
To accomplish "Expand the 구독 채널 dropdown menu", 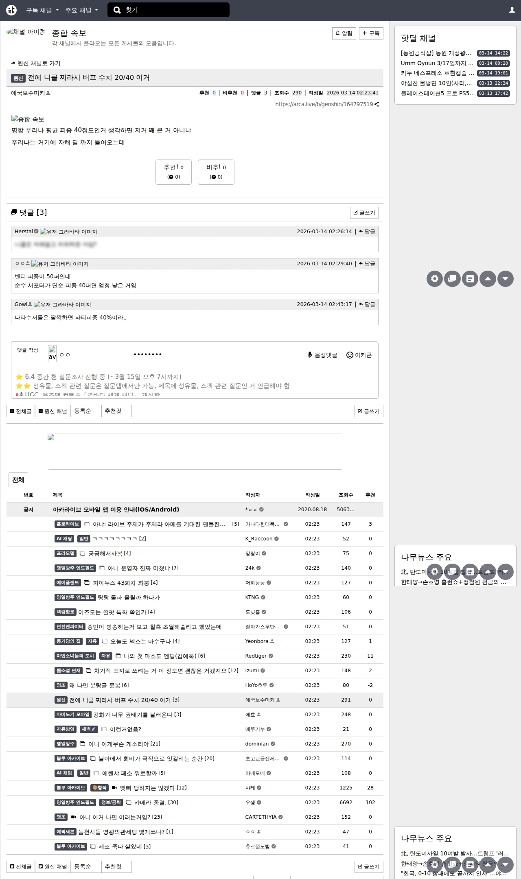I will pyautogui.click(x=42, y=10).
